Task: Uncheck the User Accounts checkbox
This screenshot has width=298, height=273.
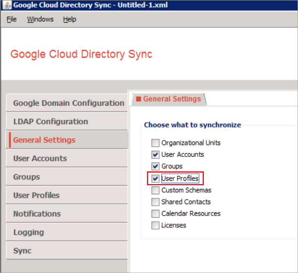Action: [155, 155]
